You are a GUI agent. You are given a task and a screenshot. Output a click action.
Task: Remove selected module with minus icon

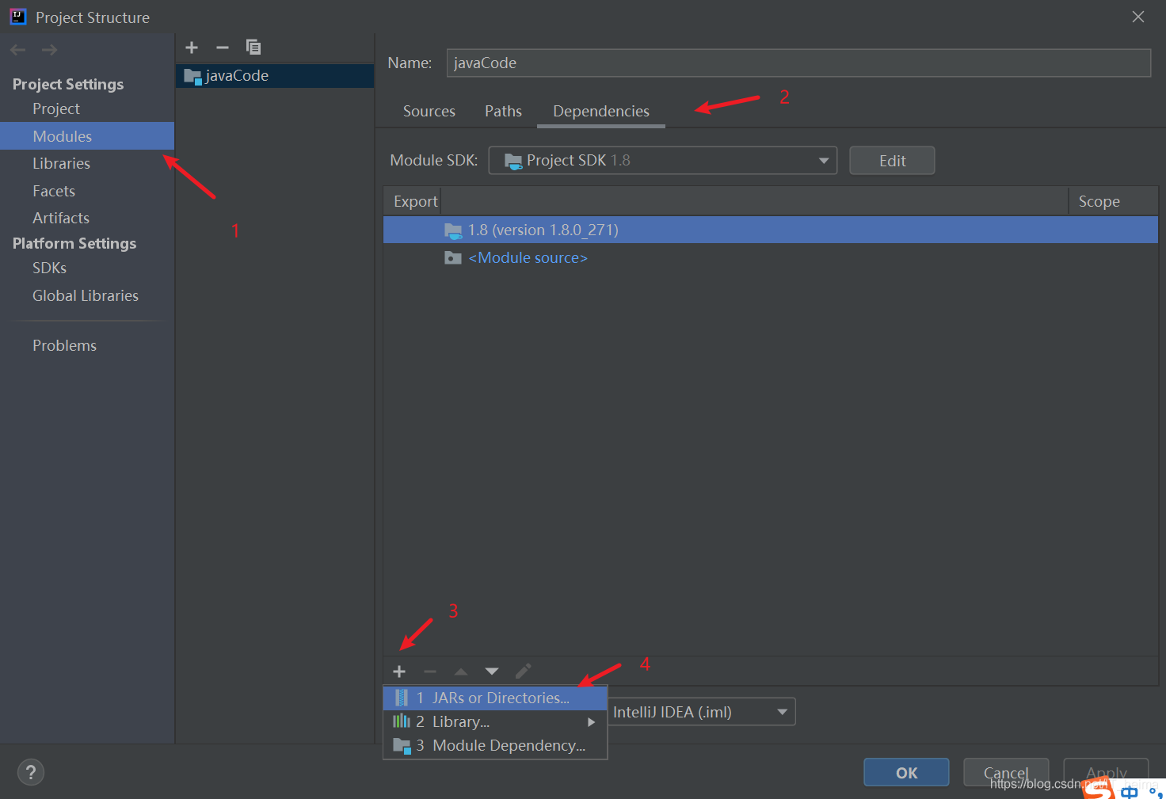point(223,48)
